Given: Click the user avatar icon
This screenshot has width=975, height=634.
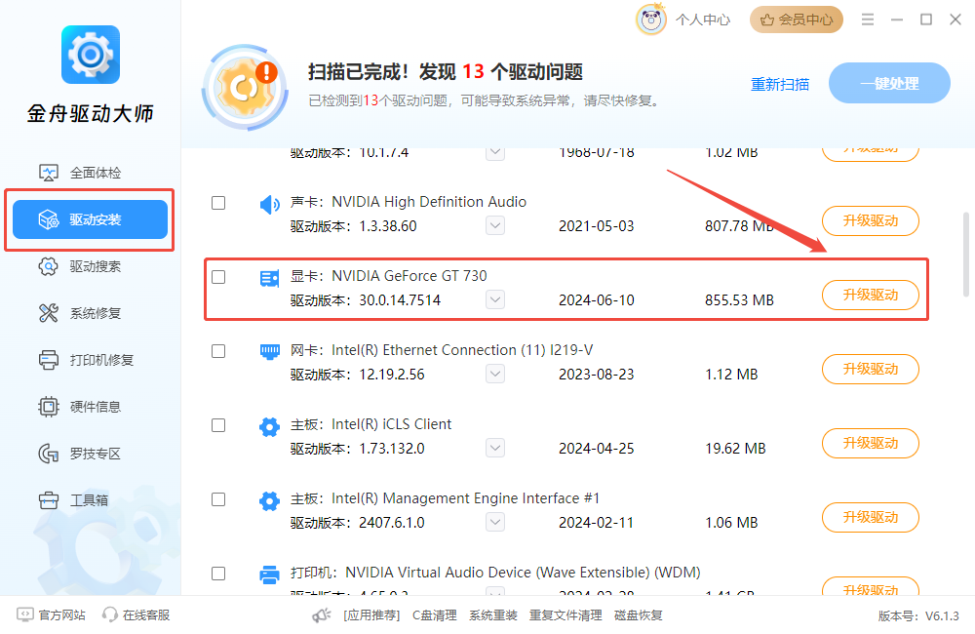Looking at the screenshot, I should pos(651,20).
